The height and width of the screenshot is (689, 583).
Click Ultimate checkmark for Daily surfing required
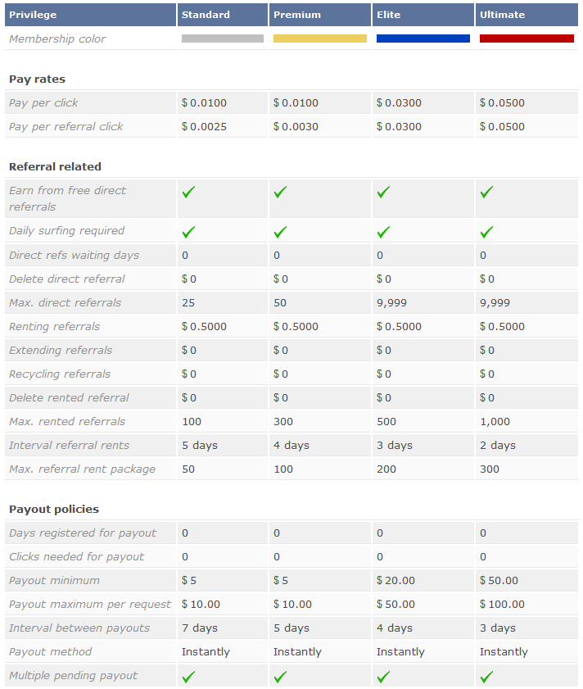486,232
